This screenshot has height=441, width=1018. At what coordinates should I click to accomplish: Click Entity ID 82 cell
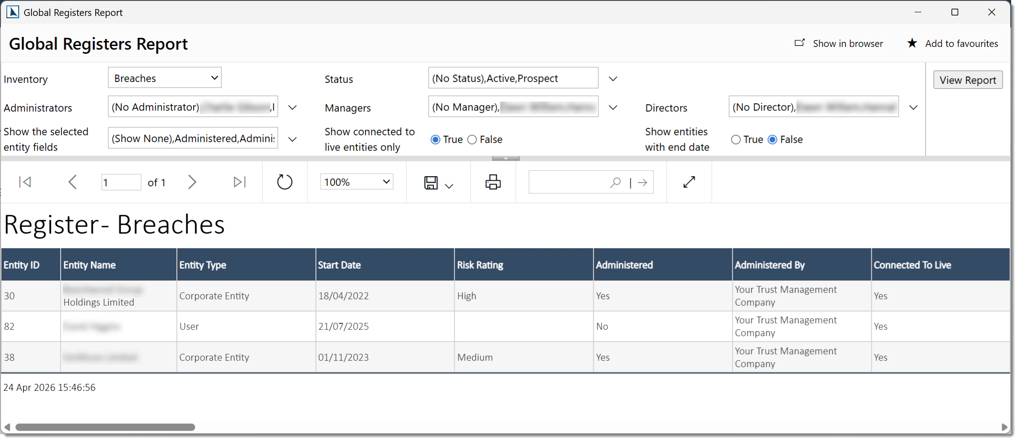pos(31,327)
